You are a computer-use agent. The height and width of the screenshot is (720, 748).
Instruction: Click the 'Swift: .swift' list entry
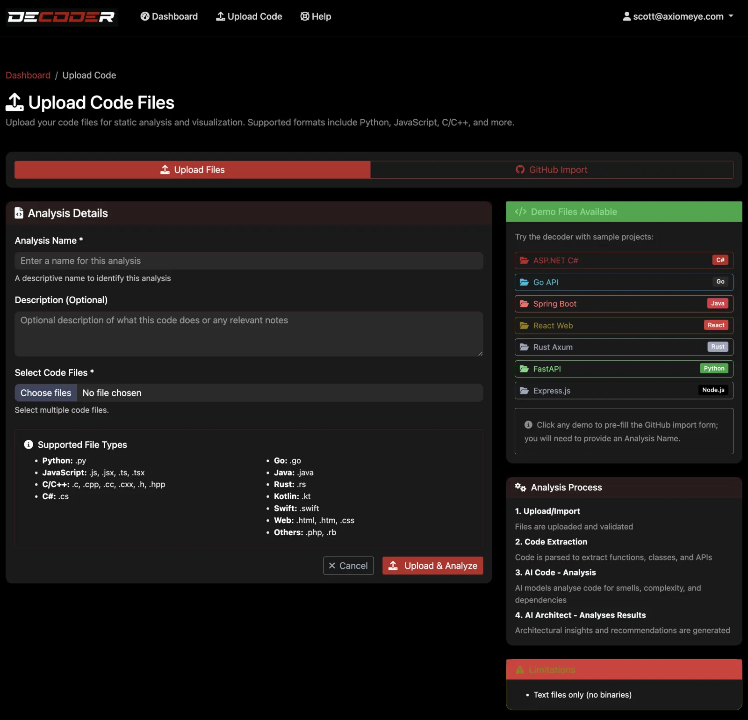click(x=296, y=509)
